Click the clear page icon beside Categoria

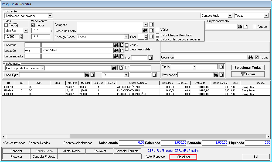pos(151,25)
